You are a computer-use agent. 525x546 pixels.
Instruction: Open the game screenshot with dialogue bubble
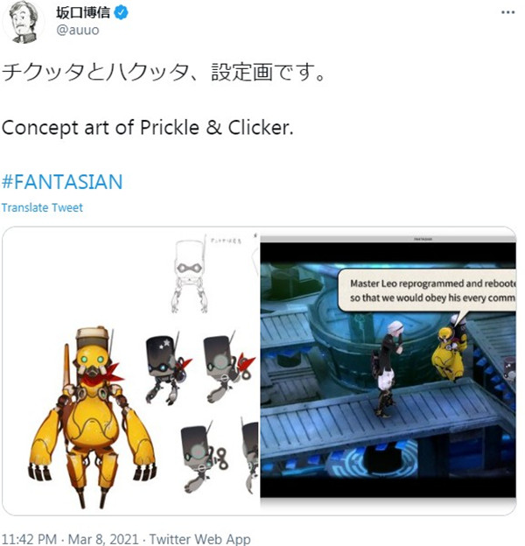click(388, 371)
